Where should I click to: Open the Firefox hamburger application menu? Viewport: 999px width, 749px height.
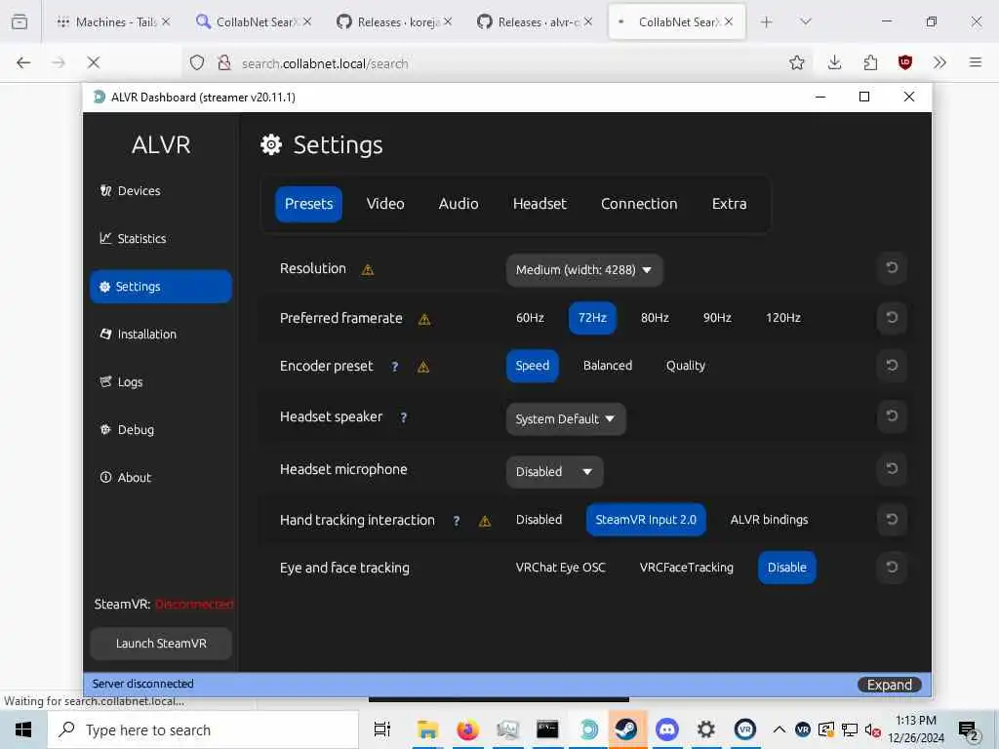pos(975,62)
